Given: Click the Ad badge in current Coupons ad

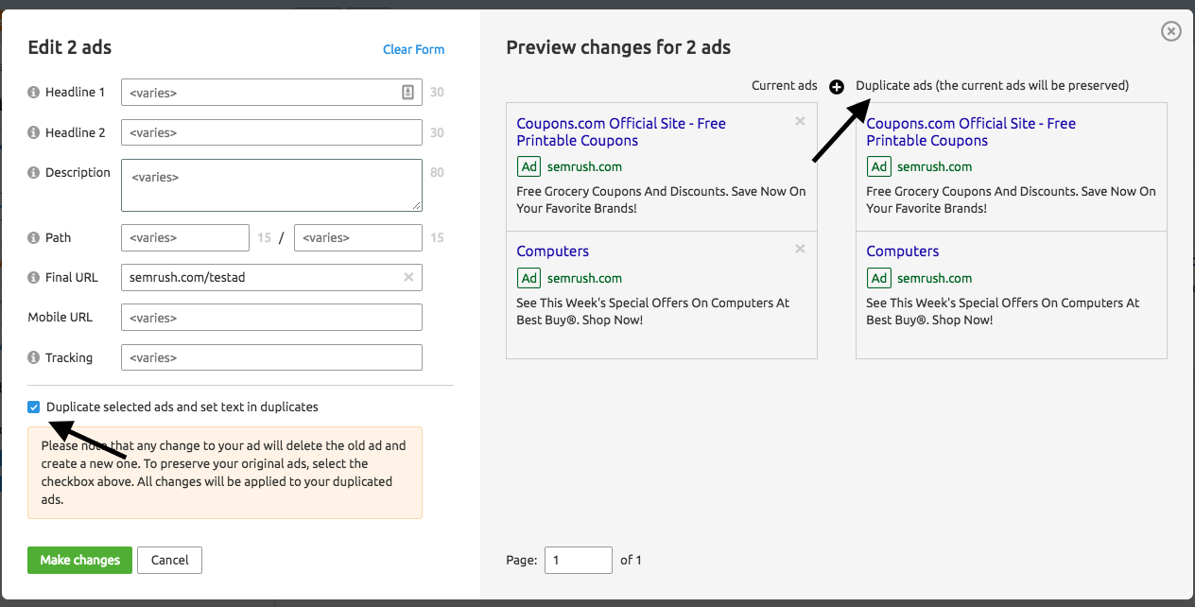Looking at the screenshot, I should click(529, 166).
